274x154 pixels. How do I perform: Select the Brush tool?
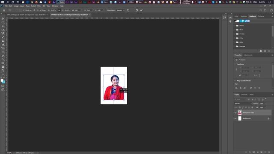[x=3, y=37]
